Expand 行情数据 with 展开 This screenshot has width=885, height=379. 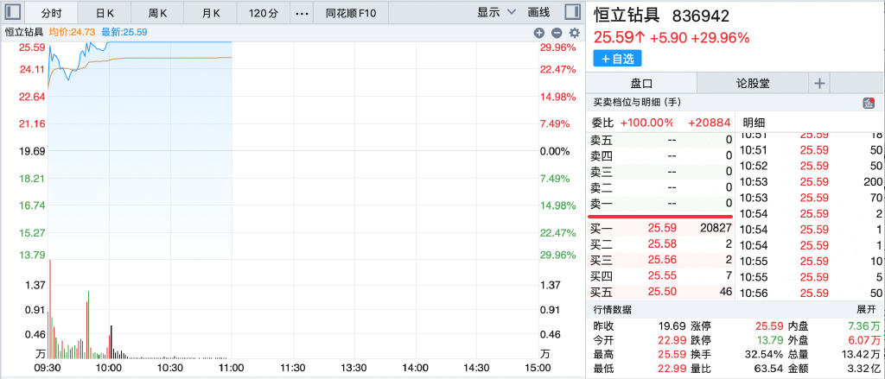tap(866, 310)
